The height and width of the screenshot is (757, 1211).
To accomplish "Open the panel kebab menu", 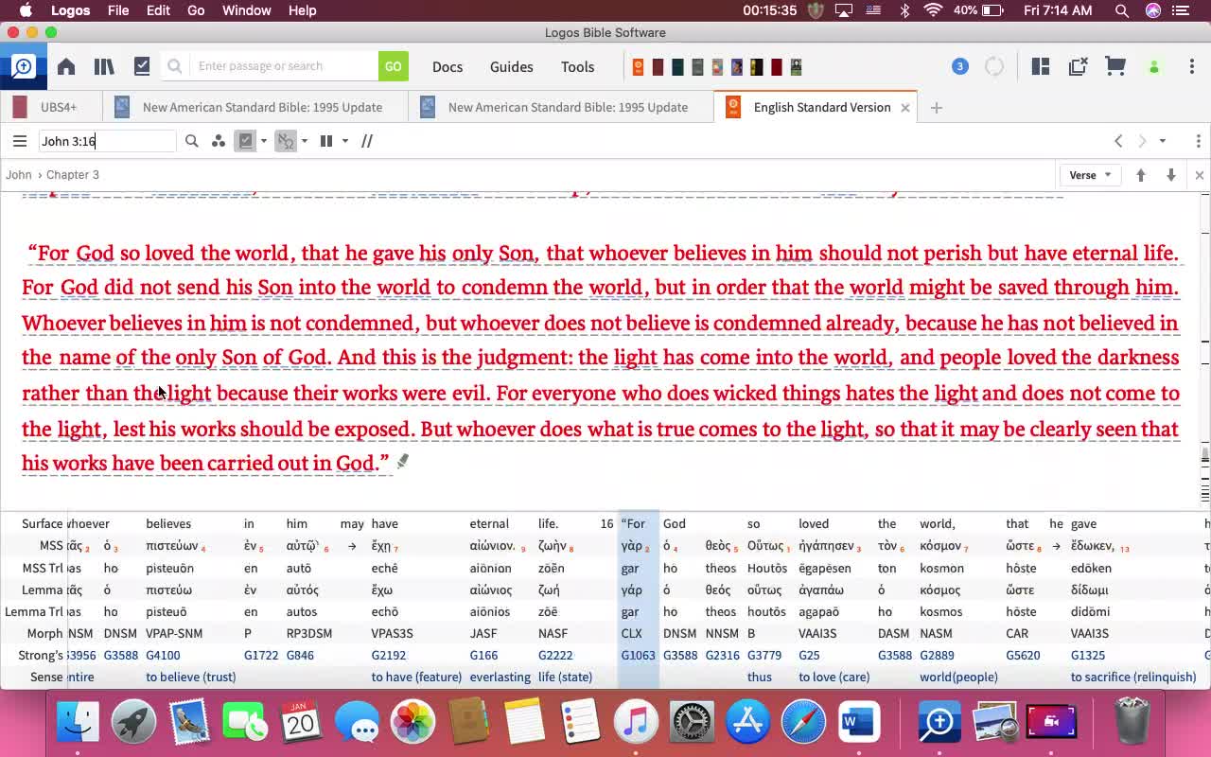I will [1198, 141].
